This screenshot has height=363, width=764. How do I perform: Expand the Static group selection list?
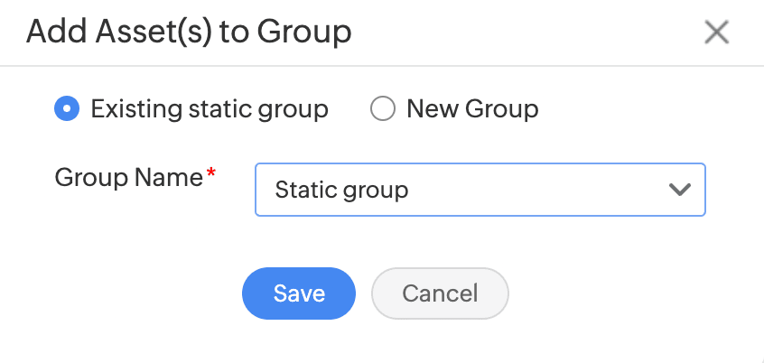click(480, 190)
